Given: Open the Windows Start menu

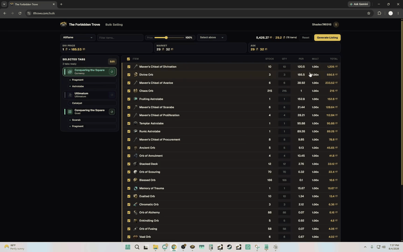Looking at the screenshot, I should pyautogui.click(x=128, y=247).
